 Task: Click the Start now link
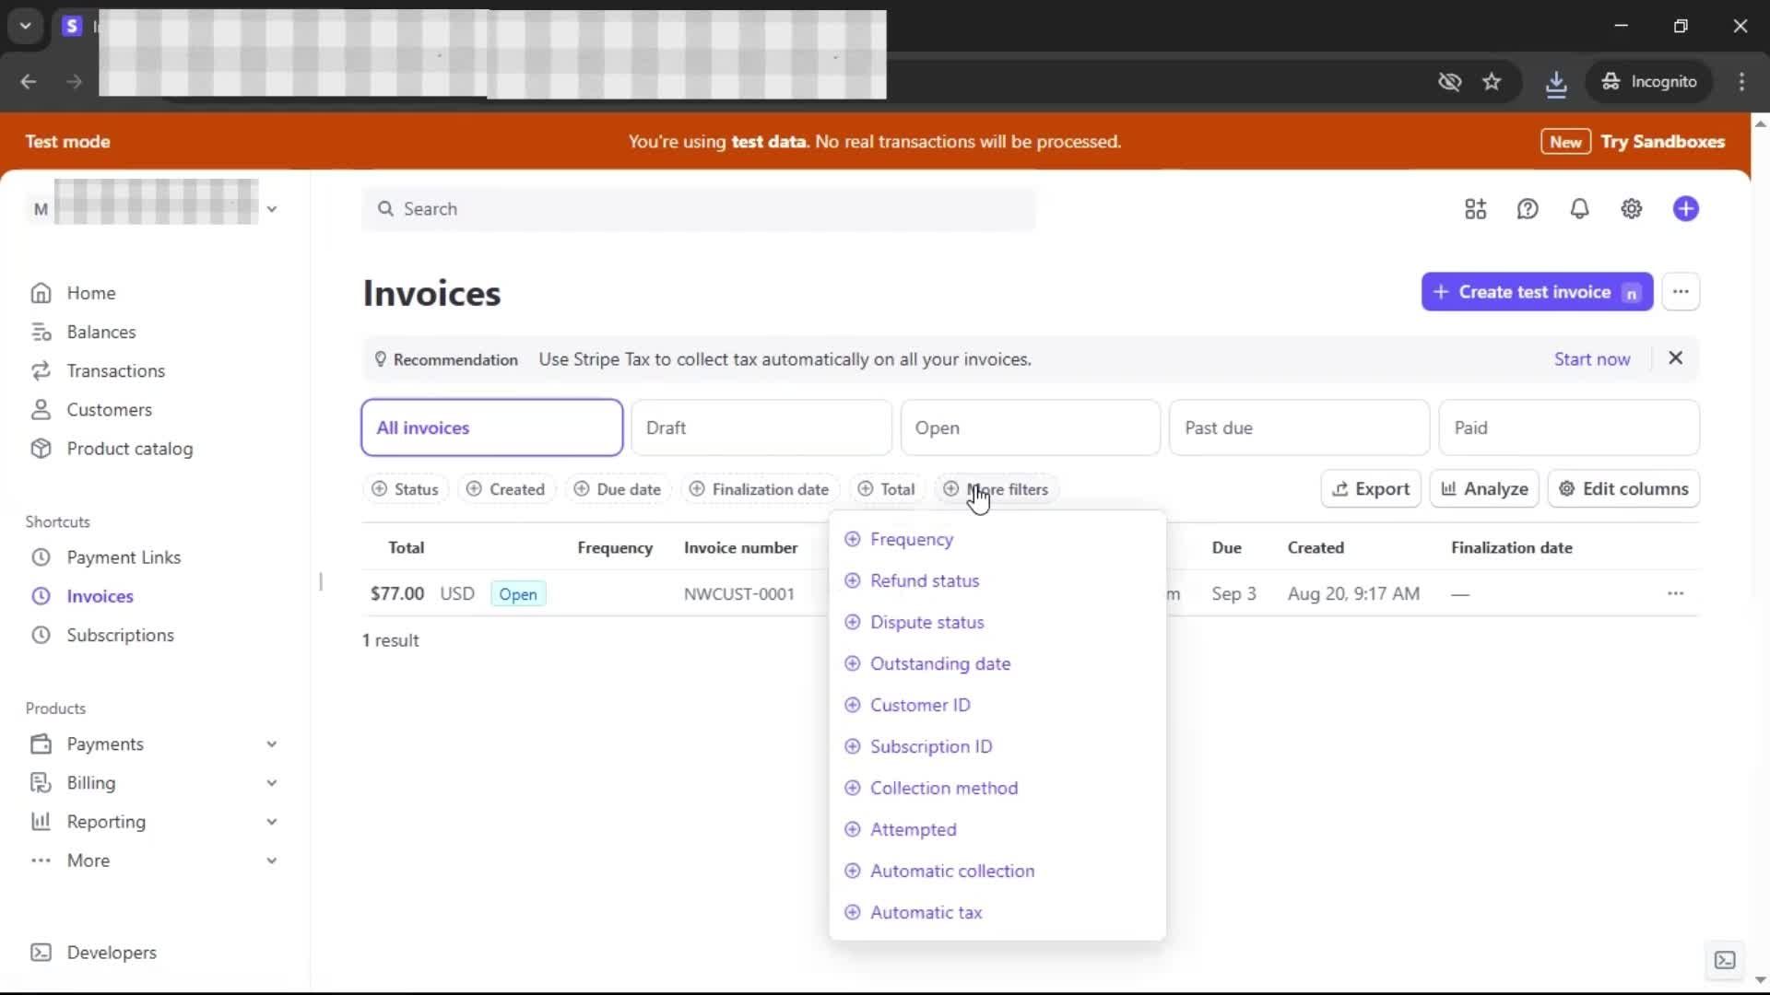click(x=1591, y=359)
